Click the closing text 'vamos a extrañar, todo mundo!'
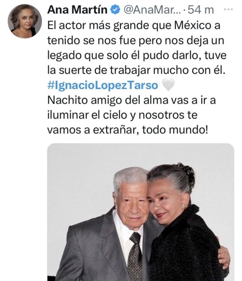The width and height of the screenshot is (242, 281). pos(128,130)
